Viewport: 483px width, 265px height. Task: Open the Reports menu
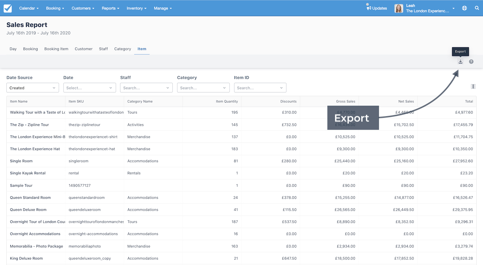pyautogui.click(x=110, y=8)
